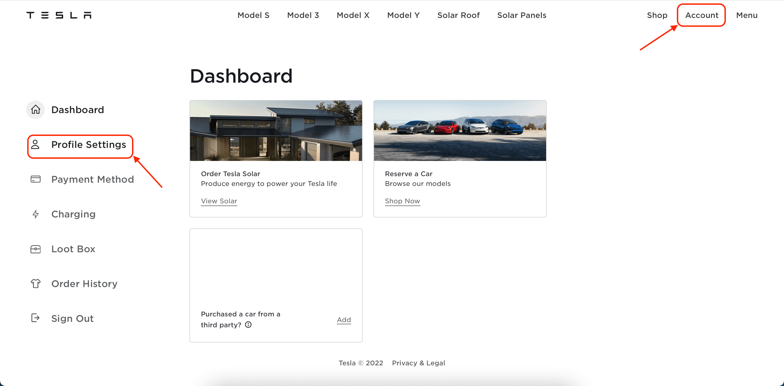Click 'Browse our models' text
Screen dimensions: 784x386
click(418, 183)
